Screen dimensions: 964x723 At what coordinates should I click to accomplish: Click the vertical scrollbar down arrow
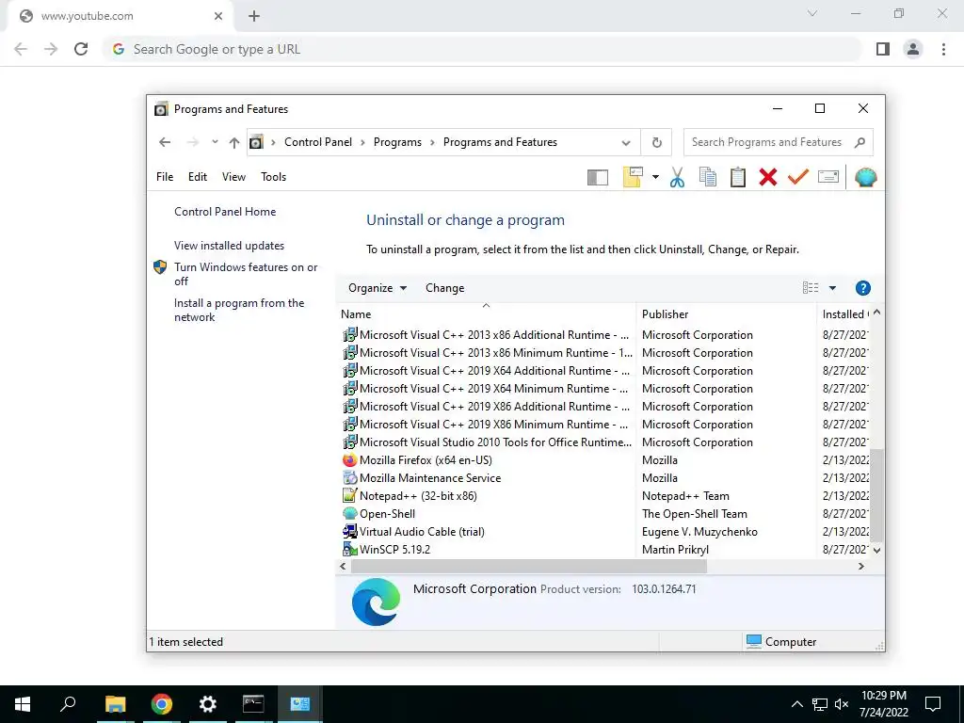(x=876, y=550)
